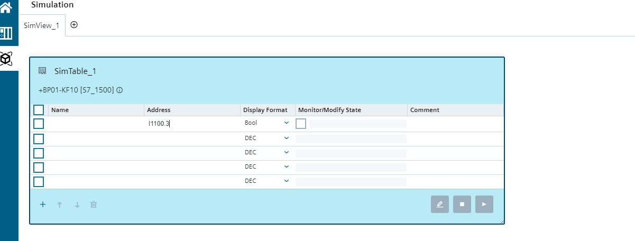Click the pencil modify button

pos(440,204)
